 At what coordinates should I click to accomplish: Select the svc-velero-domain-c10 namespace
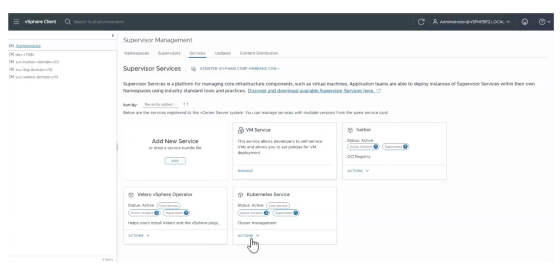(37, 77)
